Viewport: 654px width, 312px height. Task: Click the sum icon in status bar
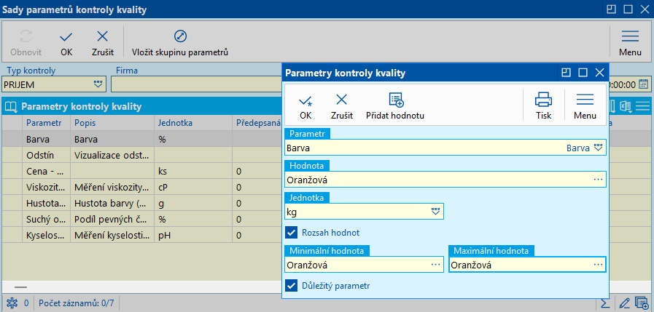point(605,303)
